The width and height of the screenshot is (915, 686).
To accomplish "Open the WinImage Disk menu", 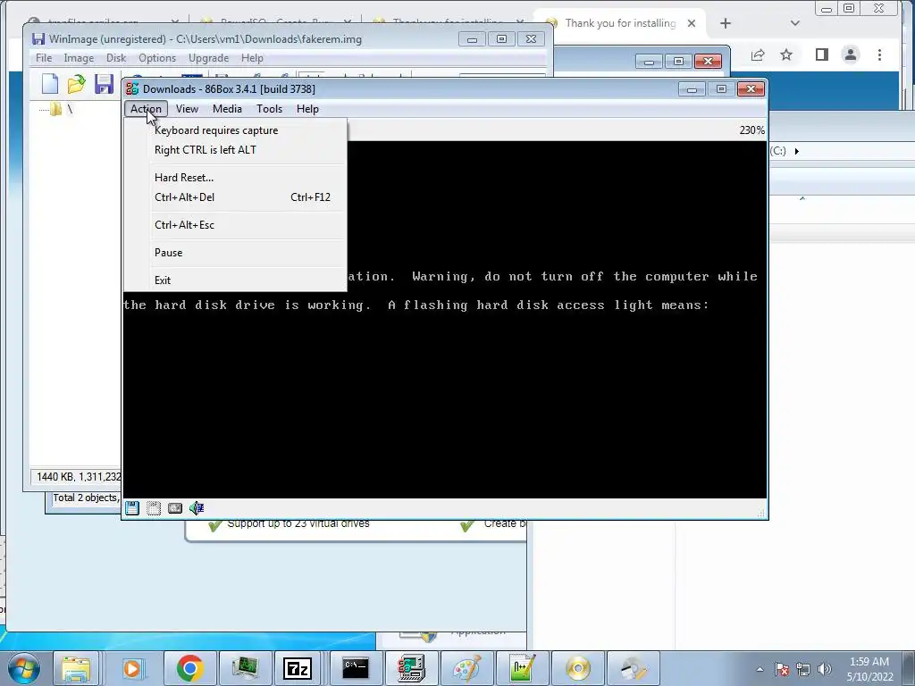I will [x=116, y=58].
